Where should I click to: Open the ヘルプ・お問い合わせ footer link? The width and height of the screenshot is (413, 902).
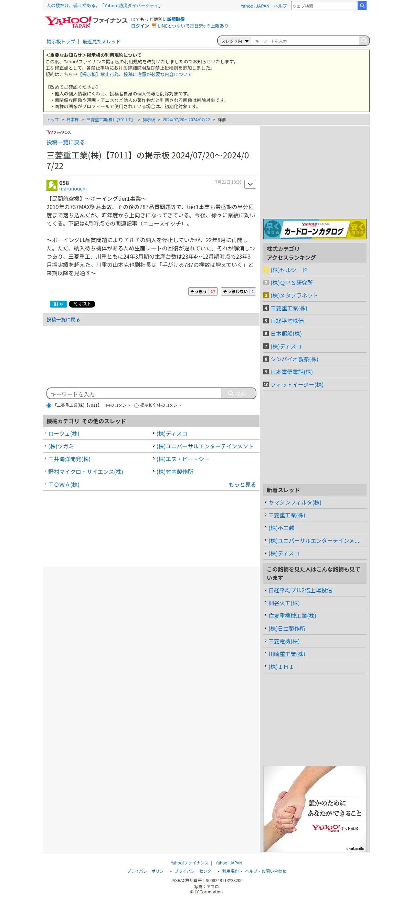266,871
